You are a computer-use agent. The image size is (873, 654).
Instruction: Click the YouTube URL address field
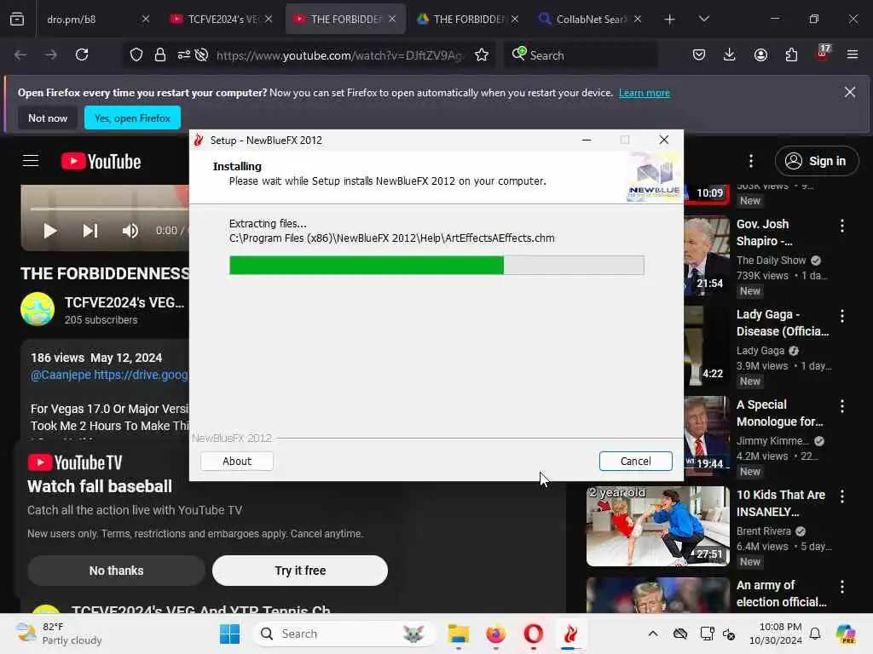click(x=339, y=55)
